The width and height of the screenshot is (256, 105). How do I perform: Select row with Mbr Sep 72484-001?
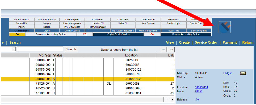pos(88,93)
